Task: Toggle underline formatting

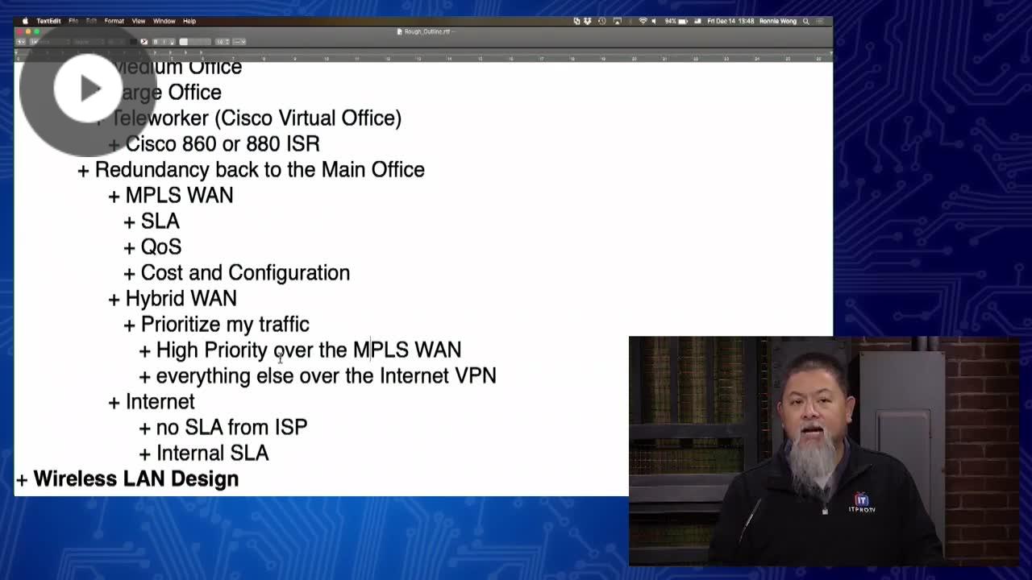Action: 171,42
